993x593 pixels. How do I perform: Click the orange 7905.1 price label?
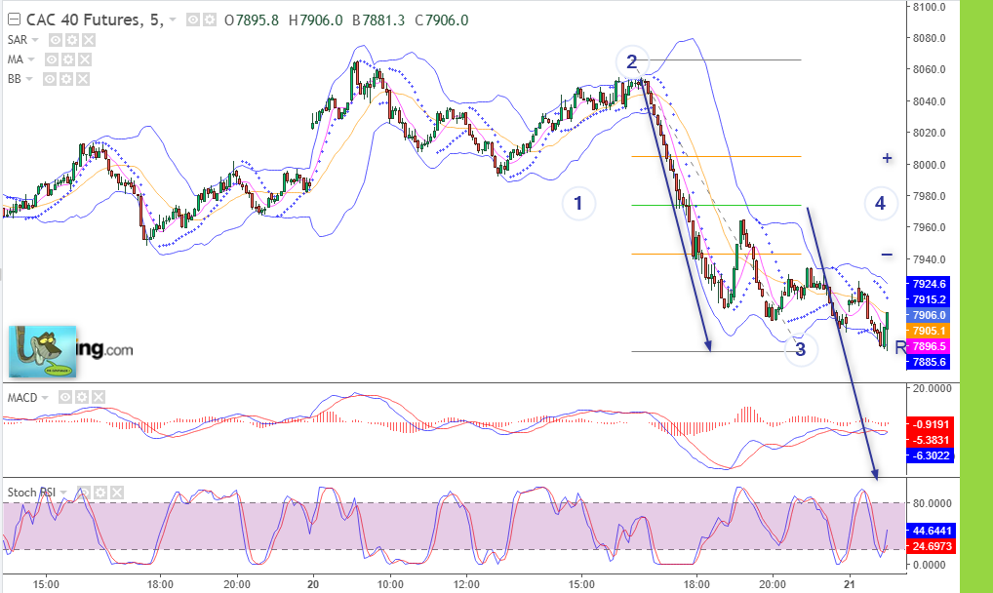929,331
